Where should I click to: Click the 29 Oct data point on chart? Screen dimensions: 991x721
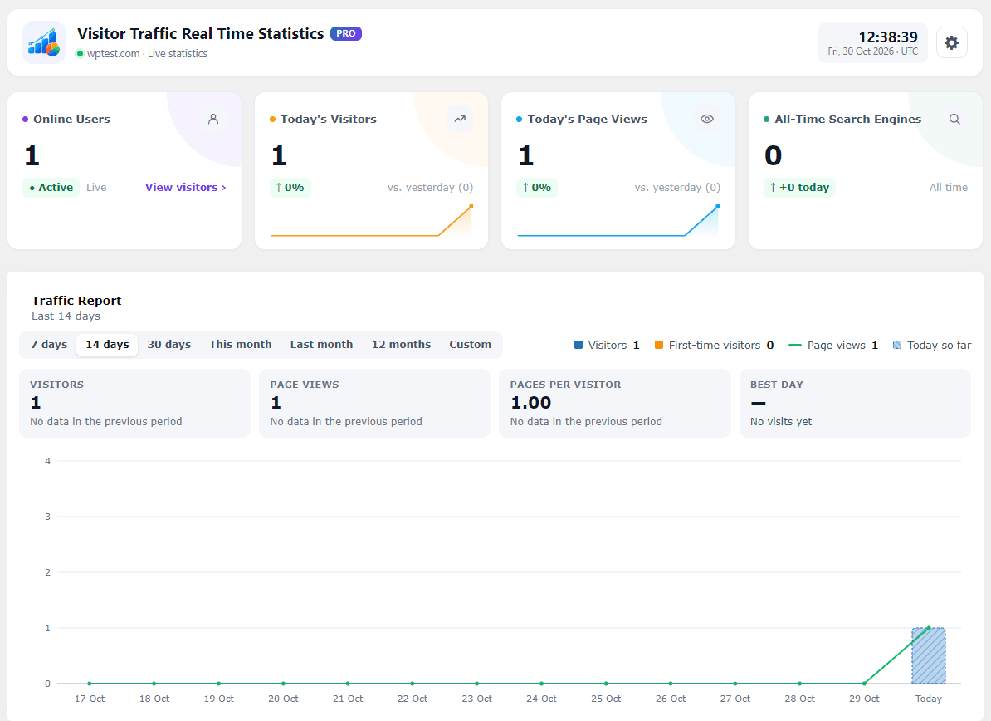click(x=864, y=684)
